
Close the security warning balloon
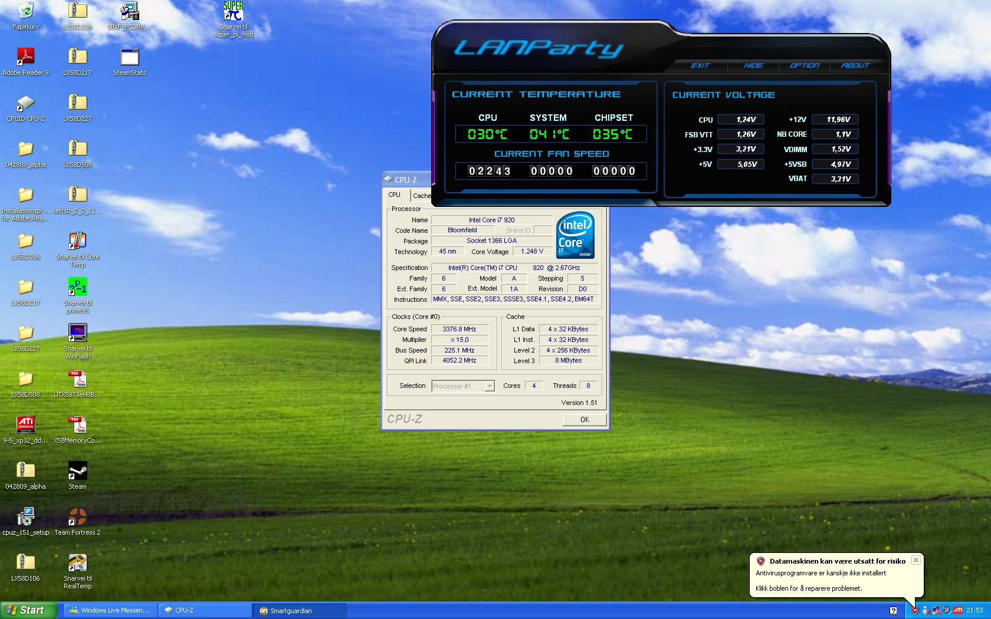(x=915, y=560)
